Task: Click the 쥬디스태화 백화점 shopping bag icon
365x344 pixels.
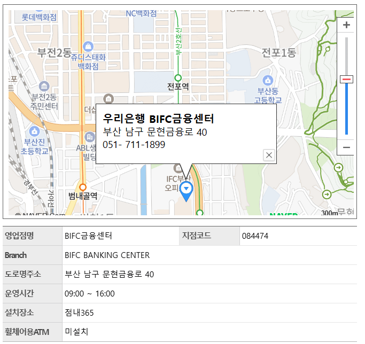Action: click(88, 46)
